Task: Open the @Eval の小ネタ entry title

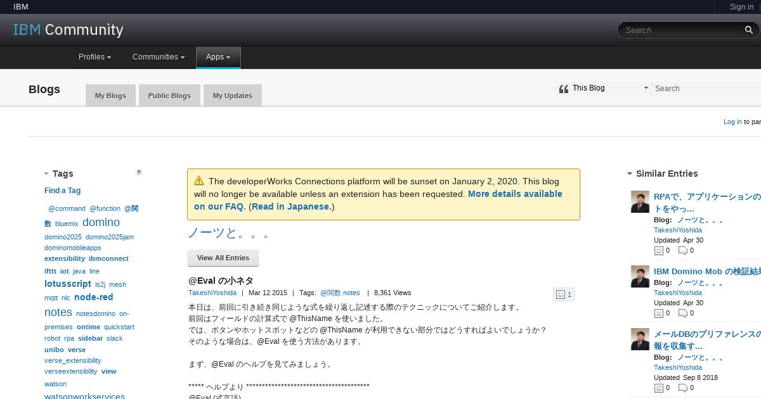Action: [x=221, y=281]
